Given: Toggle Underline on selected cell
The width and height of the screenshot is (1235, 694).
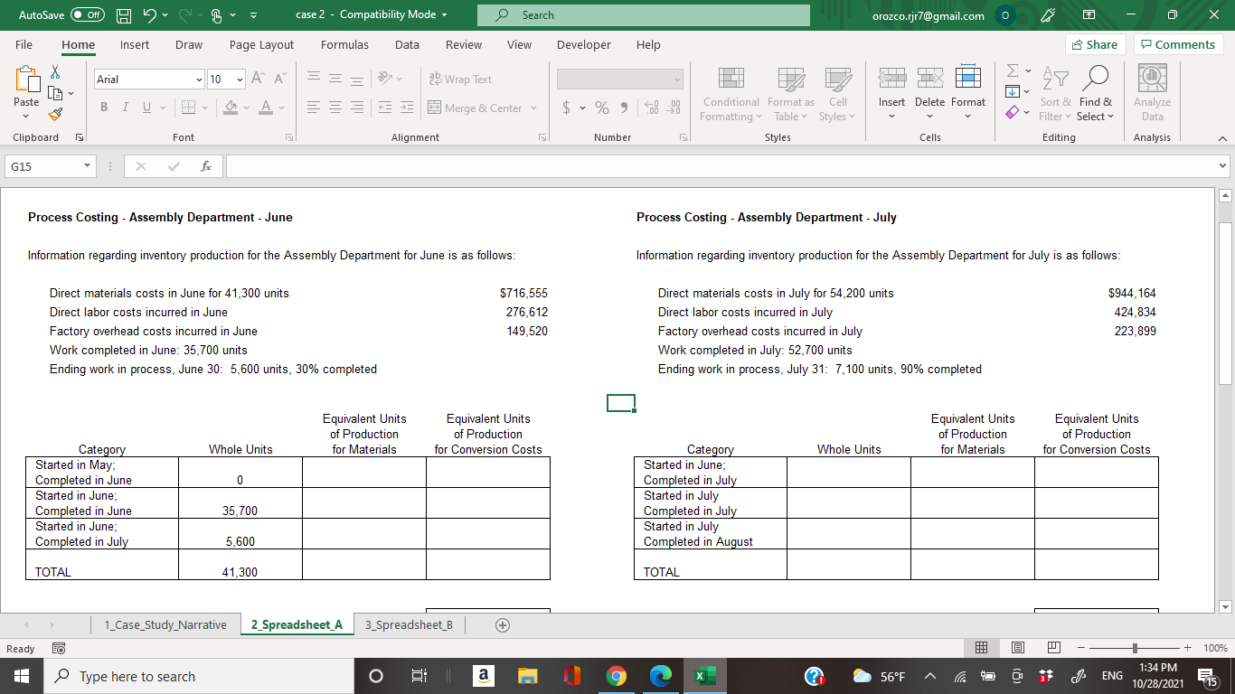Looking at the screenshot, I should (x=145, y=107).
